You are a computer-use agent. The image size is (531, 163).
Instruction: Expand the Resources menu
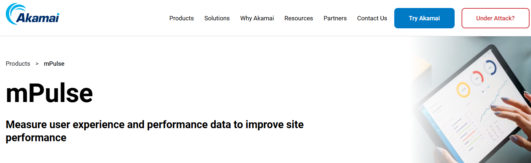(x=299, y=18)
